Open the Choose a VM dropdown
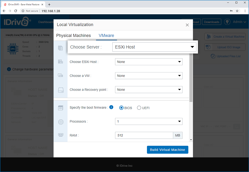The width and height of the screenshot is (249, 172). [149, 76]
